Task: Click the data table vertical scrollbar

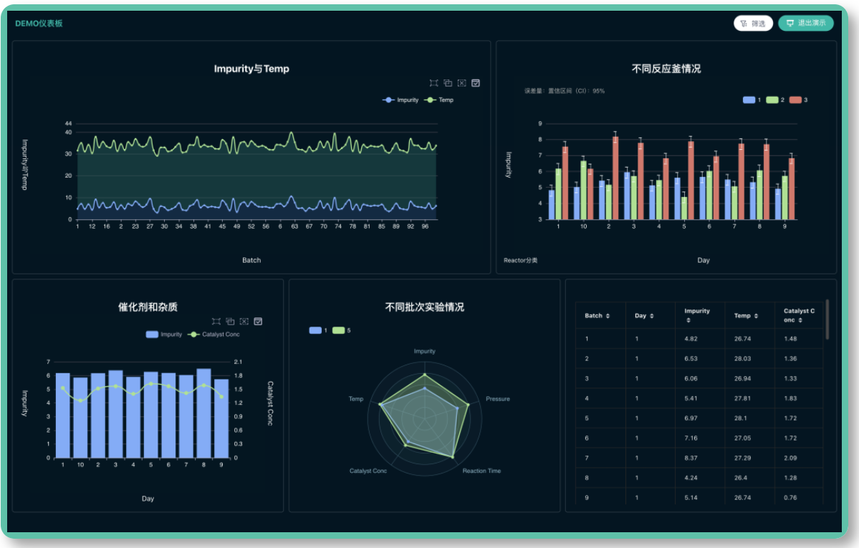Action: pos(827,319)
